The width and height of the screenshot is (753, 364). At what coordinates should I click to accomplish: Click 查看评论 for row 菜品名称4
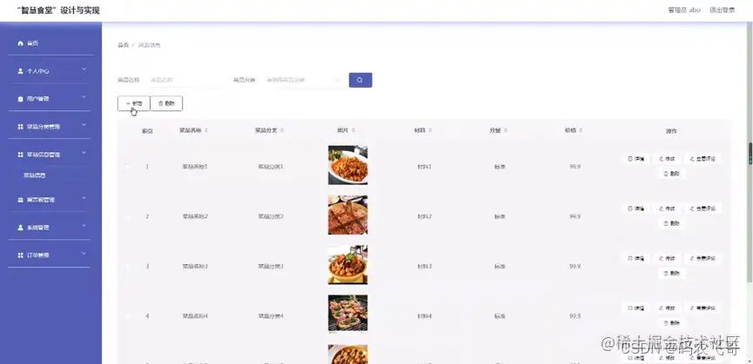tap(703, 308)
